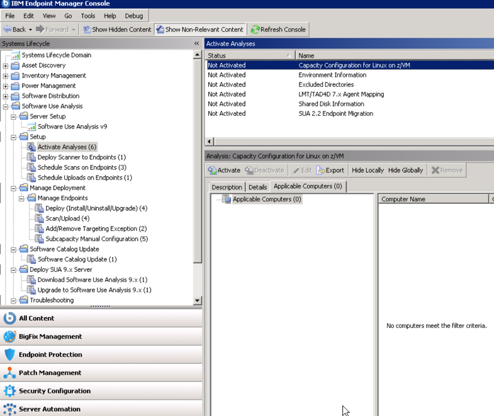Viewport: 494px width, 416px height.
Task: Click the Export button
Action: coord(330,171)
